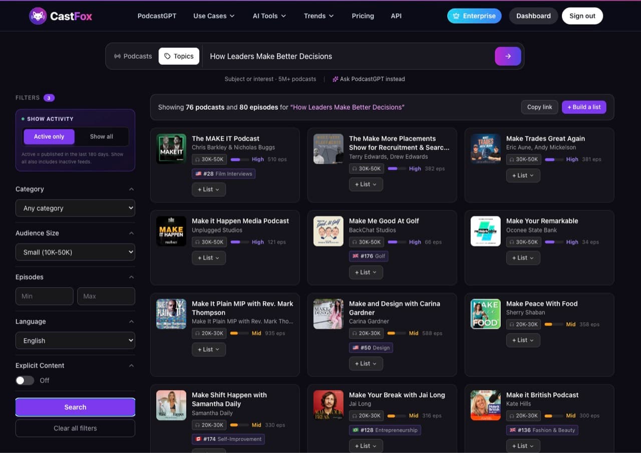Click the #176 Golf rank badge

[369, 256]
